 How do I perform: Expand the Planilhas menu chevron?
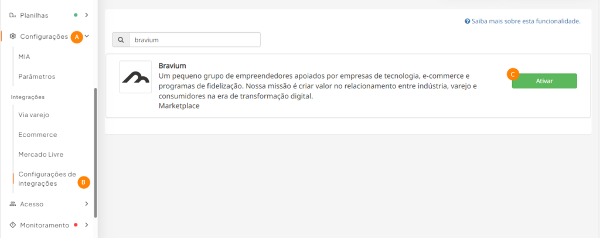tap(87, 15)
